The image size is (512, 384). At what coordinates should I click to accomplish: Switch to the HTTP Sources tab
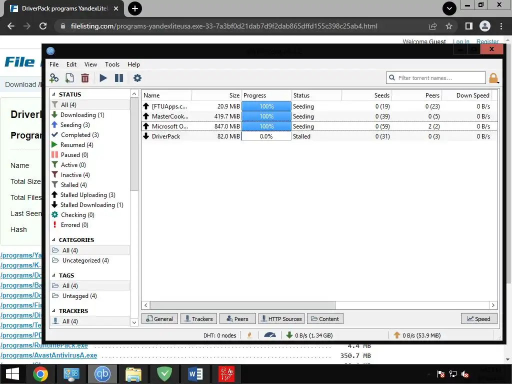coord(281,318)
